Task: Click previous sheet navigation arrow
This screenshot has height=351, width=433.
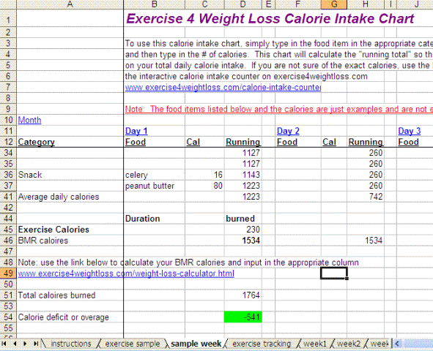Action: [x=15, y=344]
